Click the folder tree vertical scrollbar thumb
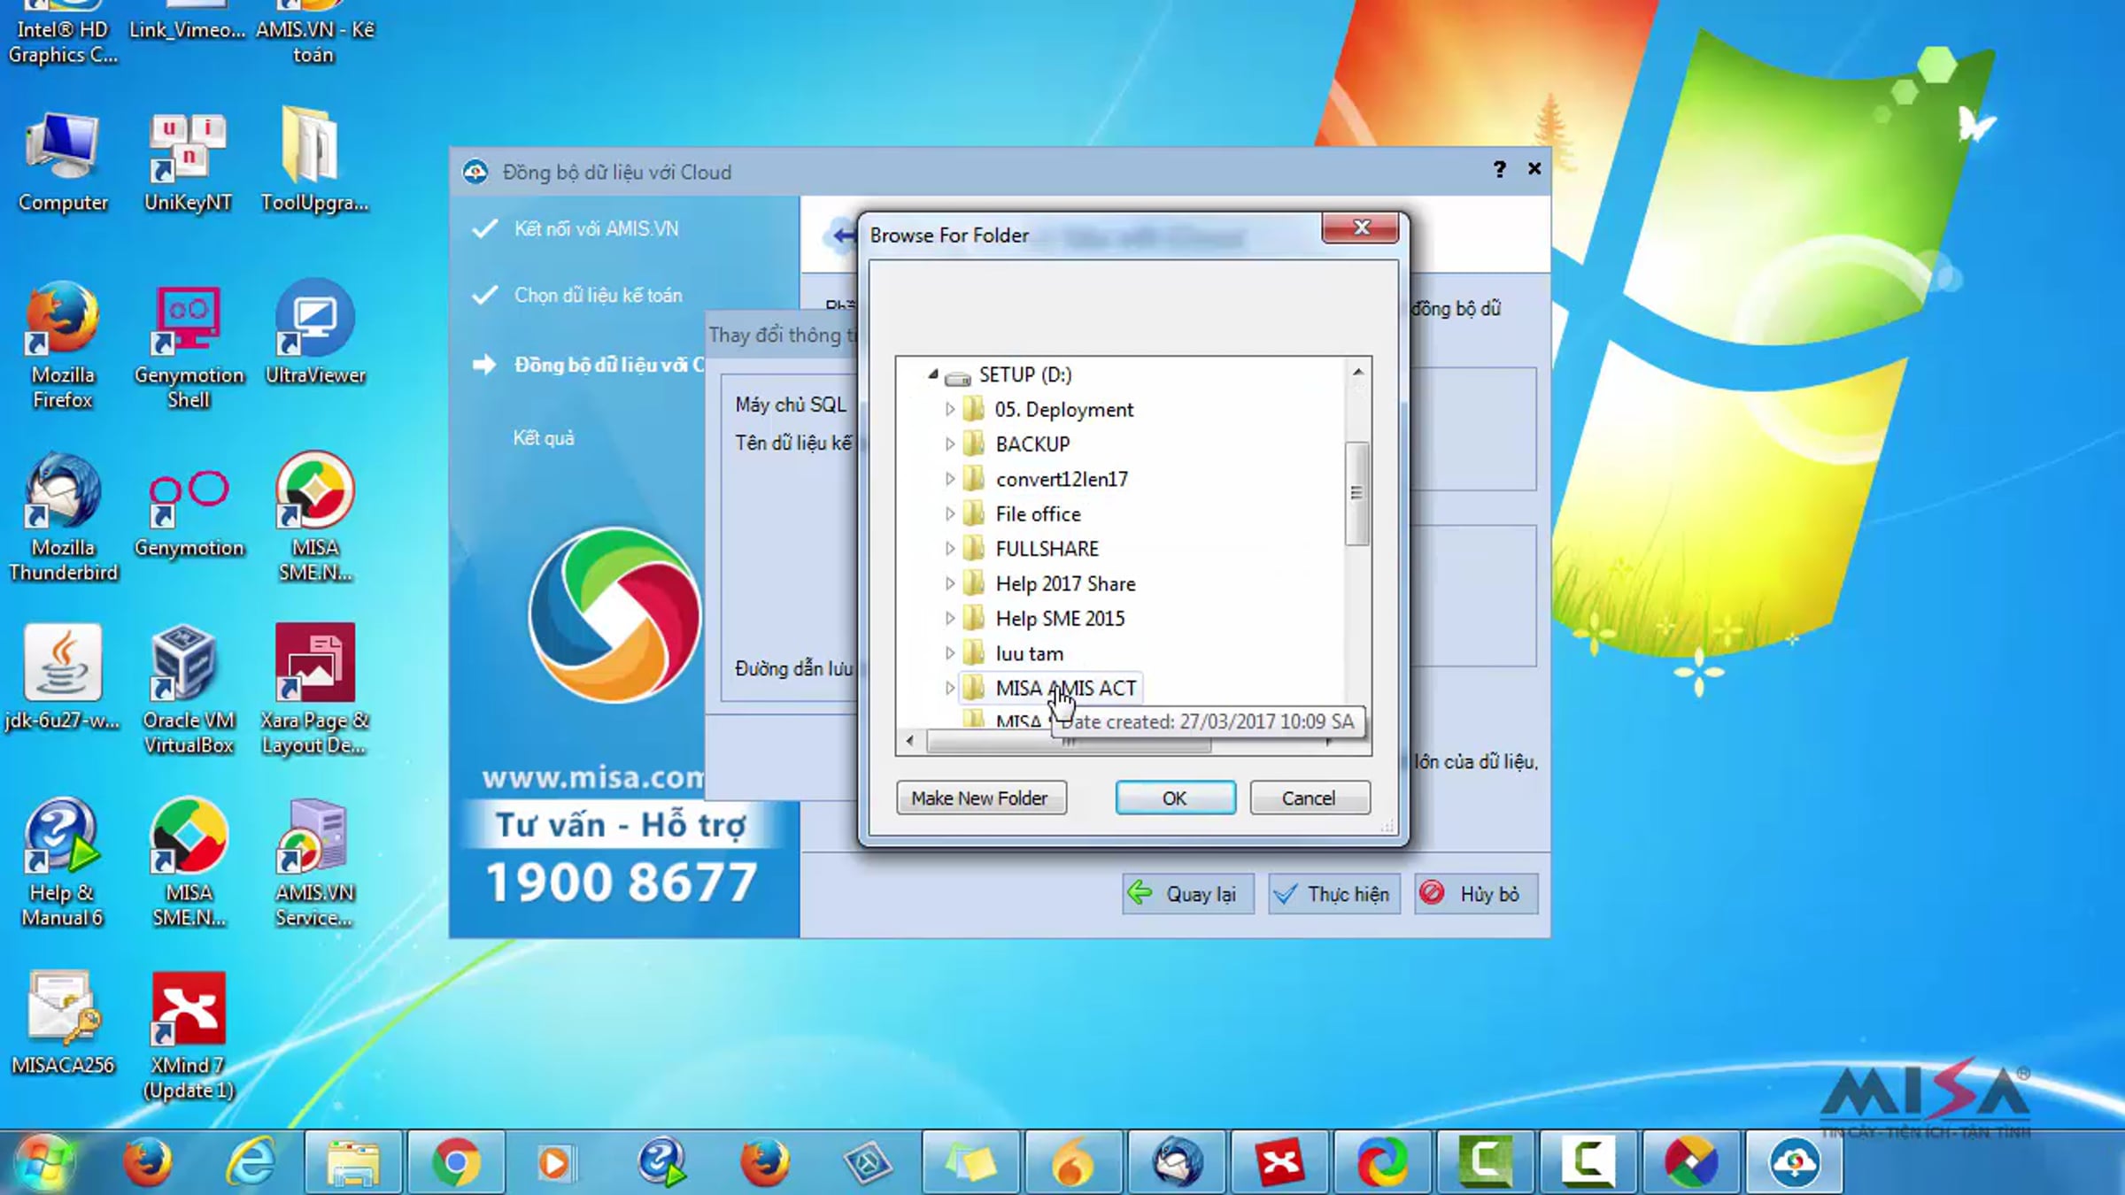 pyautogui.click(x=1356, y=493)
